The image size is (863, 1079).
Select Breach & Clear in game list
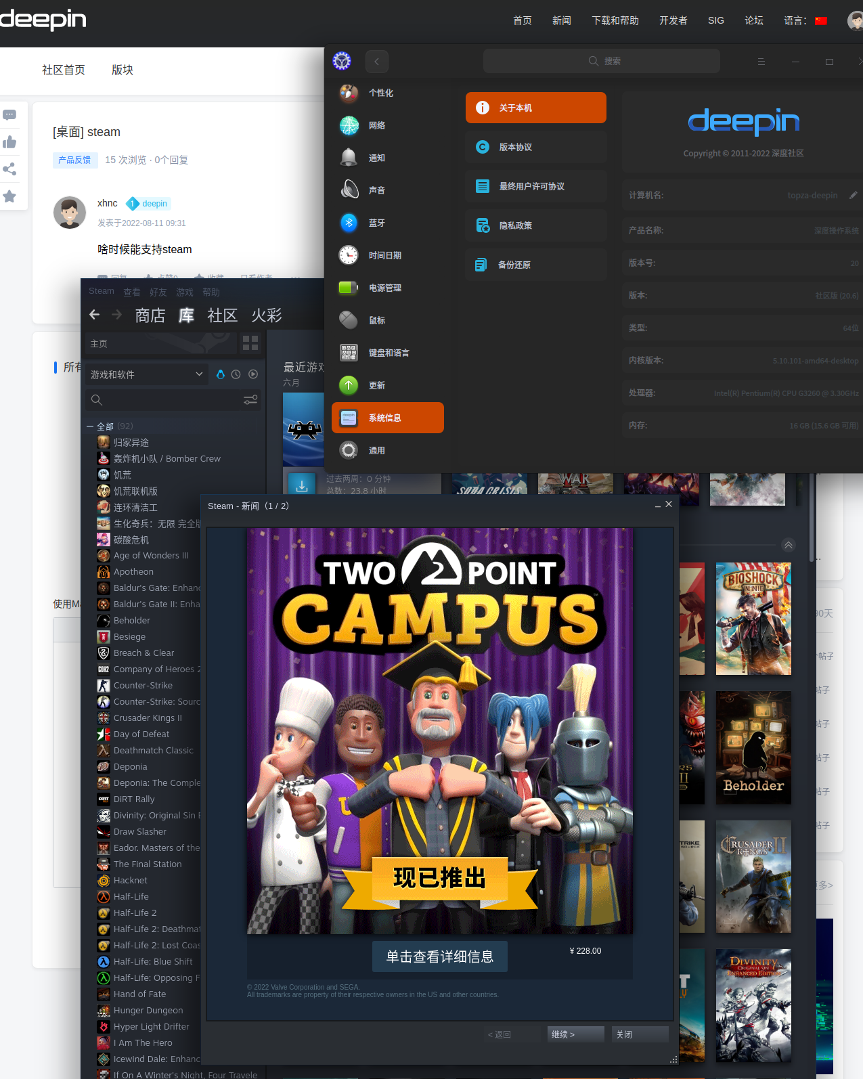(x=143, y=653)
